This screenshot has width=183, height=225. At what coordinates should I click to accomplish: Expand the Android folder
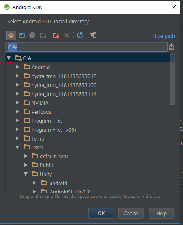click(x=17, y=67)
